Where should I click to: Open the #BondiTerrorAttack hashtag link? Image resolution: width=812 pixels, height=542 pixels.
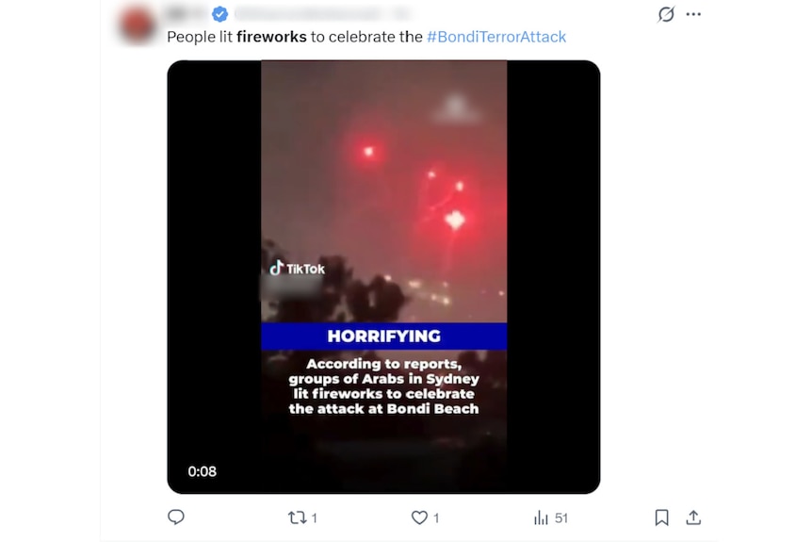(496, 37)
